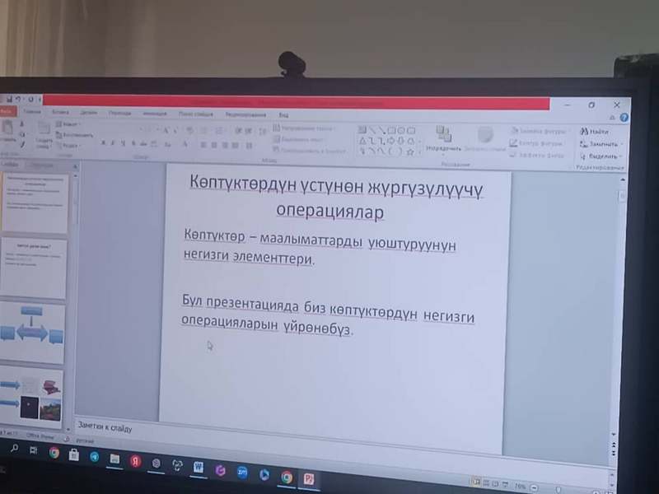The width and height of the screenshot is (659, 494).
Task: Open Telegram from the taskbar
Action: point(94,456)
